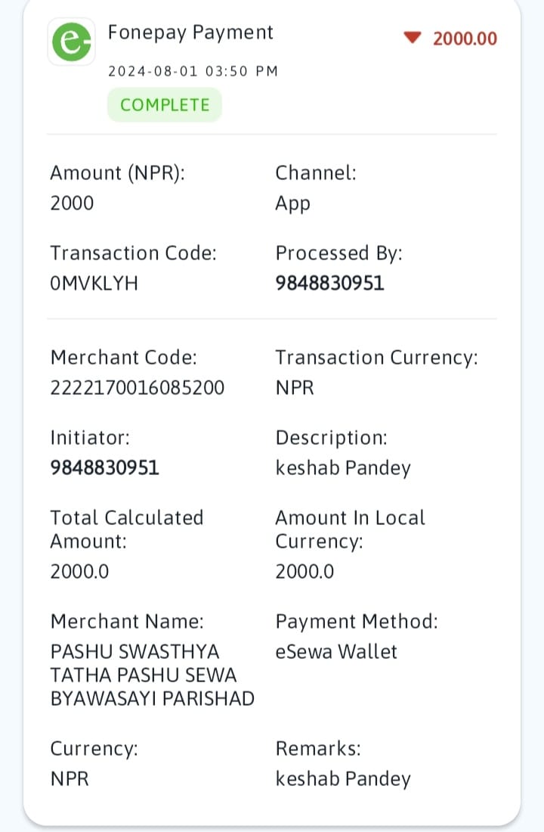
Task: Tap the Amount In Local Currency value
Action: [305, 572]
